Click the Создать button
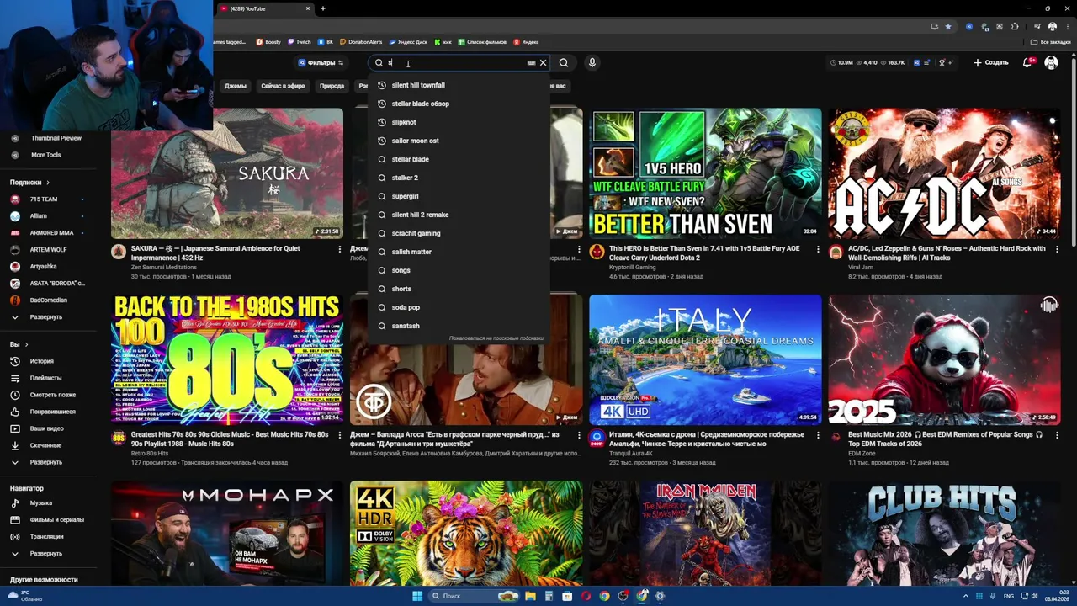The image size is (1077, 606). [x=990, y=62]
